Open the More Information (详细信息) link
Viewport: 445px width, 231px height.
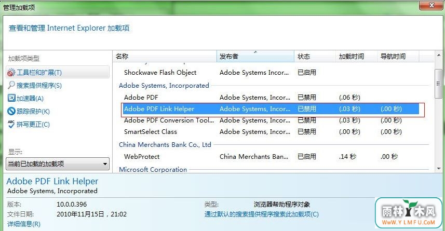[x=24, y=224]
